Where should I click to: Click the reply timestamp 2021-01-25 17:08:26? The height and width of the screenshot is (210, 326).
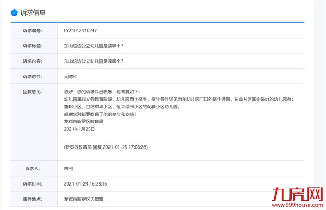[x=125, y=147]
